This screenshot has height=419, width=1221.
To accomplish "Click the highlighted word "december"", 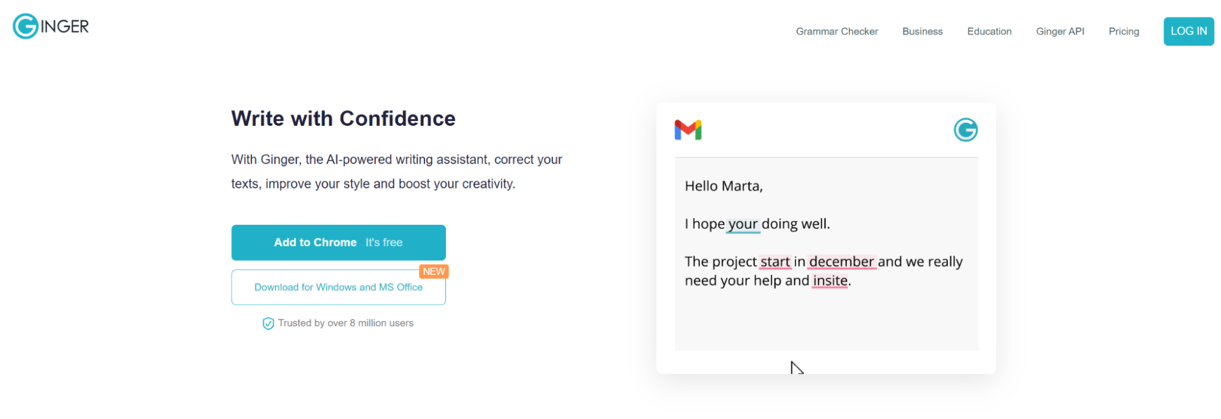I will click(842, 262).
